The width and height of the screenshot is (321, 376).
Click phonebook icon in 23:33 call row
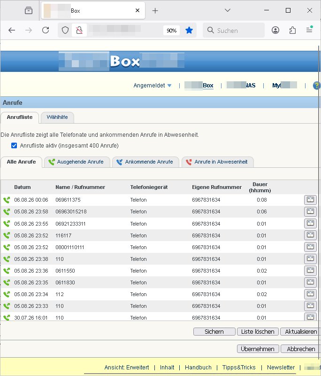tap(310, 305)
